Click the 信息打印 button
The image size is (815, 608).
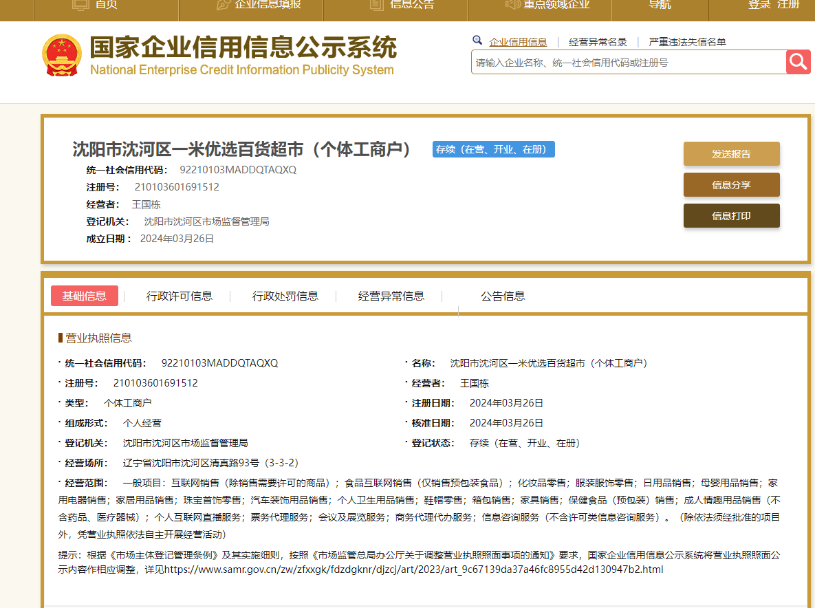(x=731, y=216)
